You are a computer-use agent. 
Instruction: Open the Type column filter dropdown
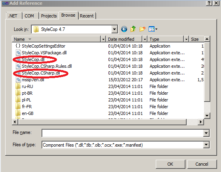186,39
